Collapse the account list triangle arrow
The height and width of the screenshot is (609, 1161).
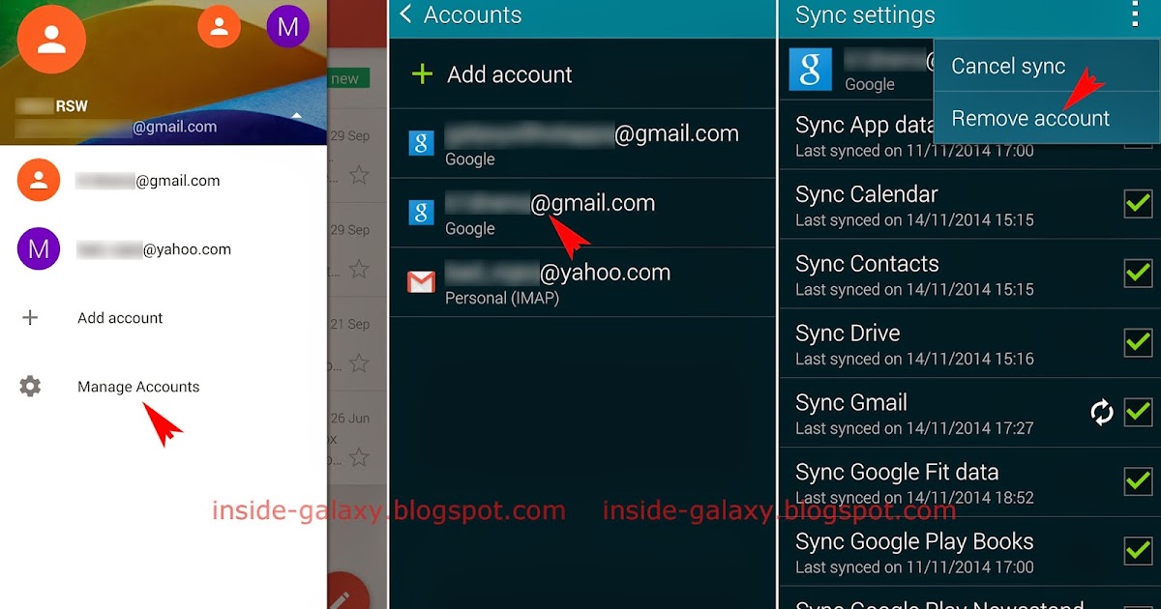(297, 116)
